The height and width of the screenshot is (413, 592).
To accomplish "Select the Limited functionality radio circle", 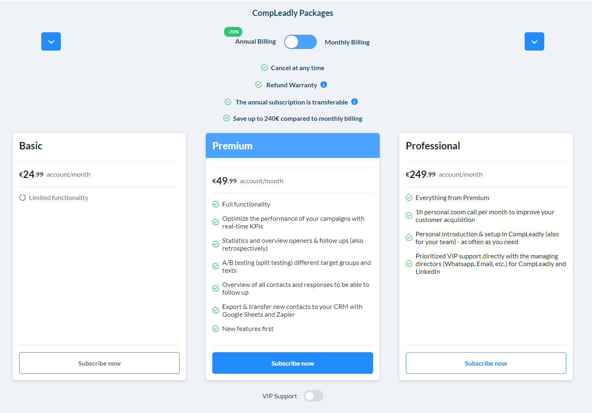I will point(22,198).
